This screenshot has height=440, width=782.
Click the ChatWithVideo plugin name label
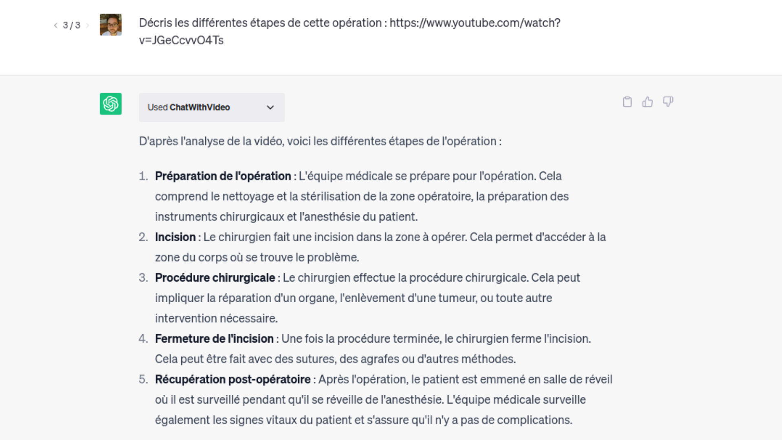(200, 108)
